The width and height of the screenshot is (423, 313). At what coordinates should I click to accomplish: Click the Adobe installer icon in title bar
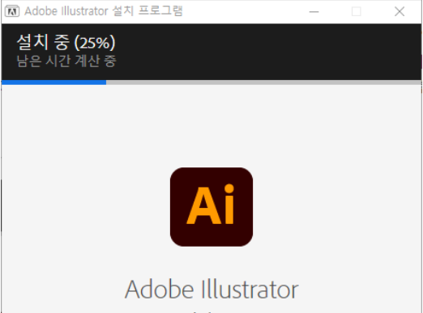(x=12, y=11)
